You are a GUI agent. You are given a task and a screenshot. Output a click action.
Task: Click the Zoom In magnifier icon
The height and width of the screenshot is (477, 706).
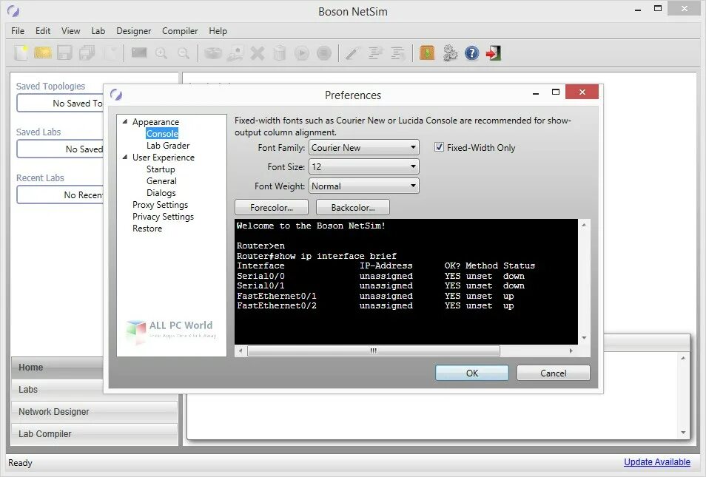(x=161, y=53)
